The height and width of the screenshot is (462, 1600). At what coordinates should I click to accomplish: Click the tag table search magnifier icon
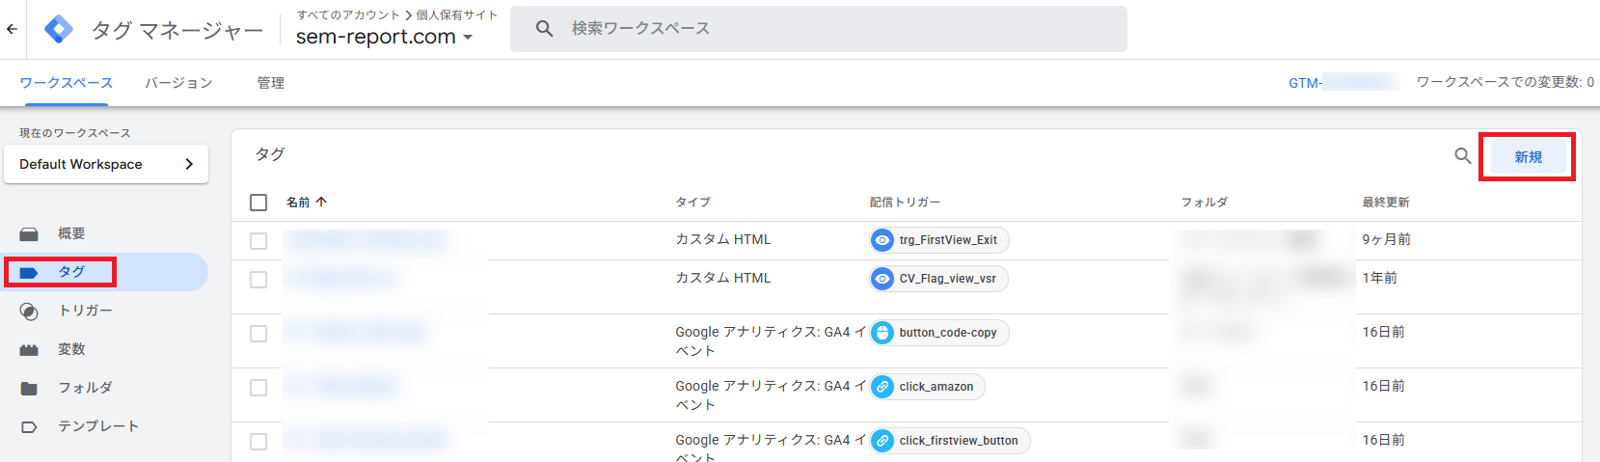pyautogui.click(x=1462, y=156)
